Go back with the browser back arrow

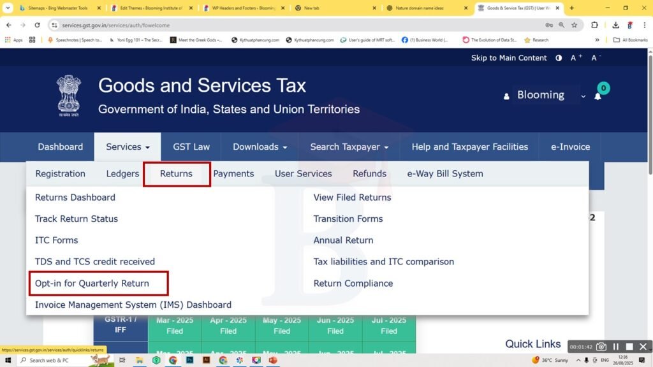pyautogui.click(x=9, y=25)
